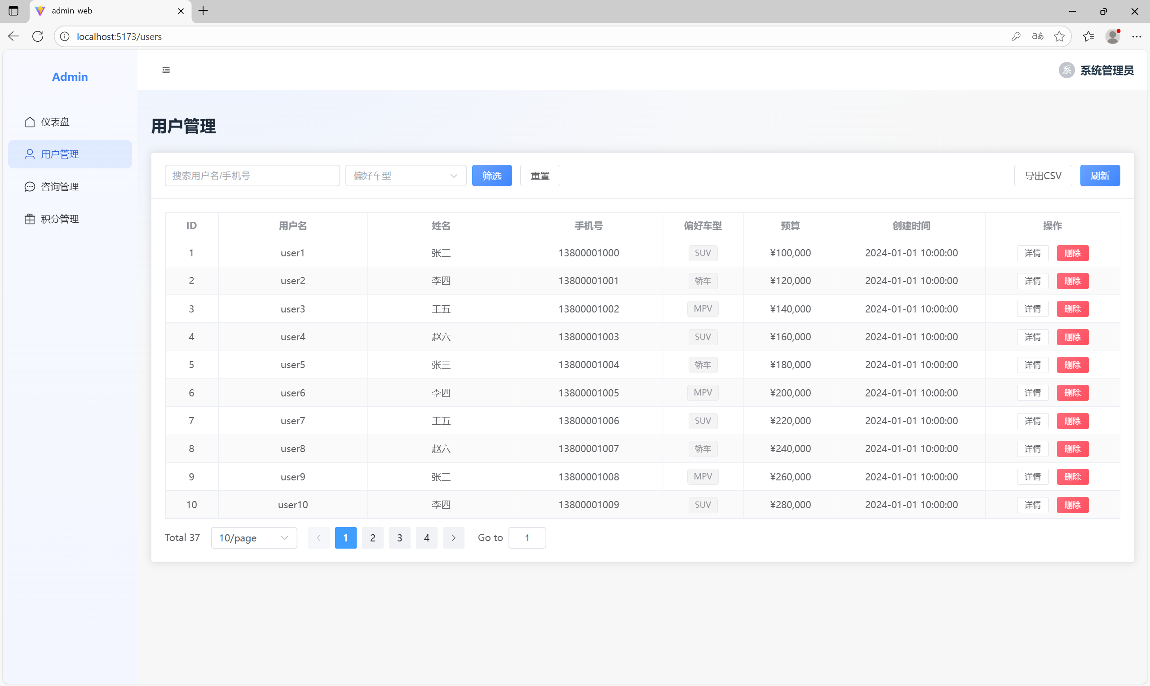Navigate to 积分管理 sidebar item
1150x686 pixels.
[x=60, y=219]
